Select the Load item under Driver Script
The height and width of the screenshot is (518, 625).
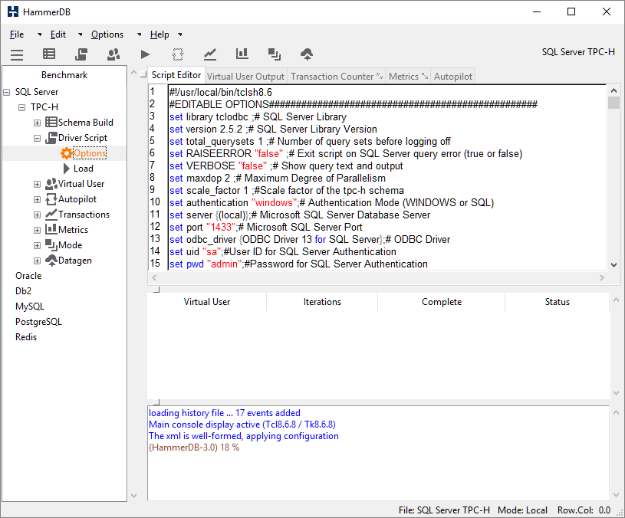point(83,169)
